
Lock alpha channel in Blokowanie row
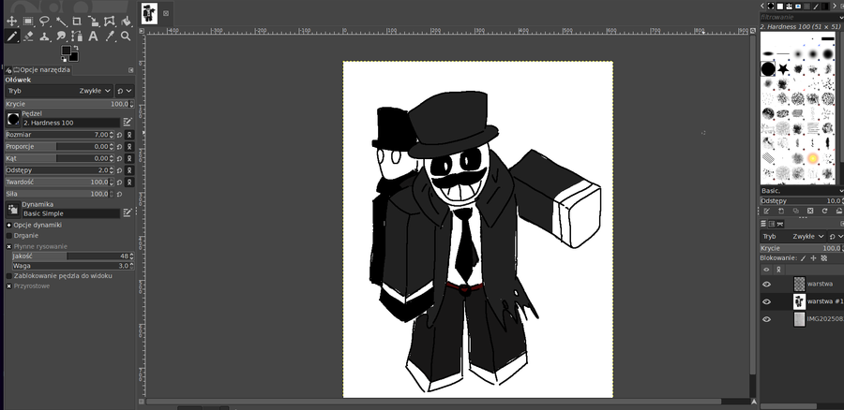[x=823, y=258]
